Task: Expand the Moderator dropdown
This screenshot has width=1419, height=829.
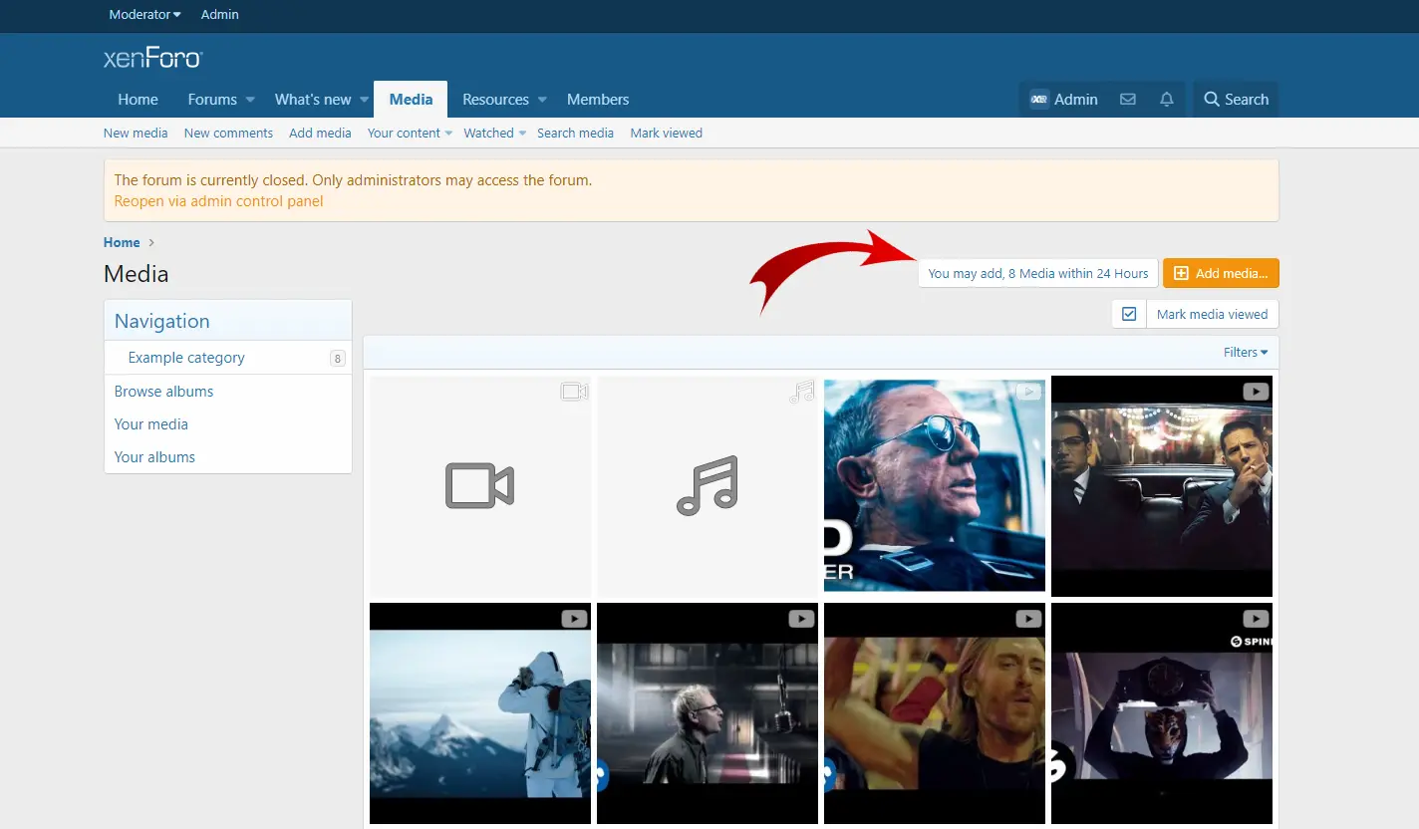Action: click(145, 14)
